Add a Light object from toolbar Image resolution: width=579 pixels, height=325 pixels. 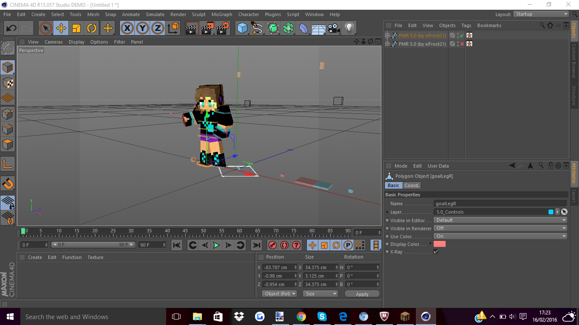point(349,28)
